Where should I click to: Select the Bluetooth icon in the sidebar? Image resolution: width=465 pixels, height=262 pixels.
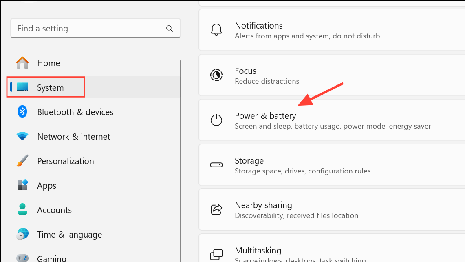22,112
